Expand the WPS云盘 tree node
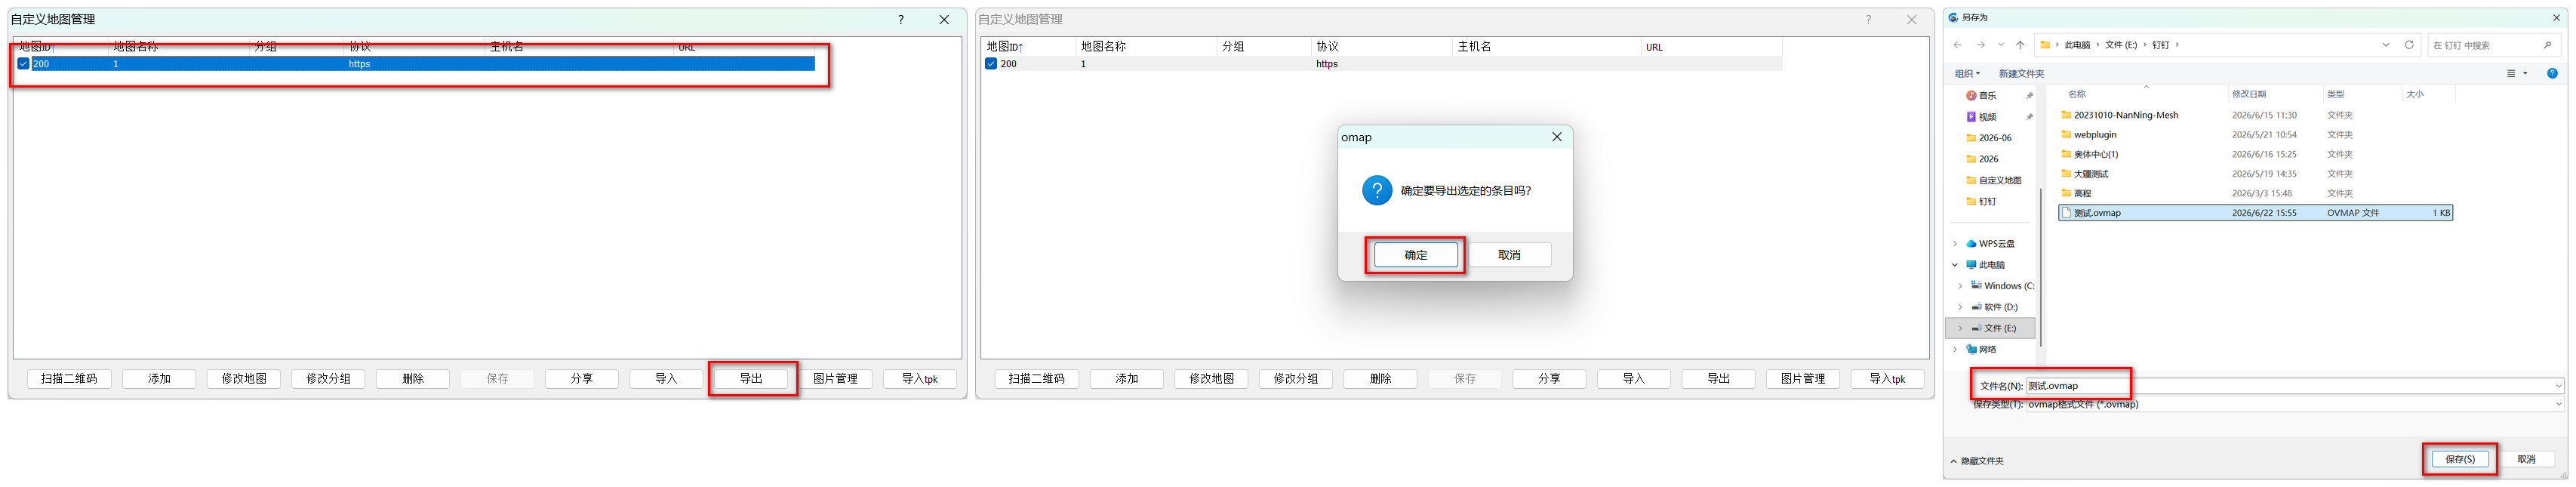2576x487 pixels. tap(1955, 244)
